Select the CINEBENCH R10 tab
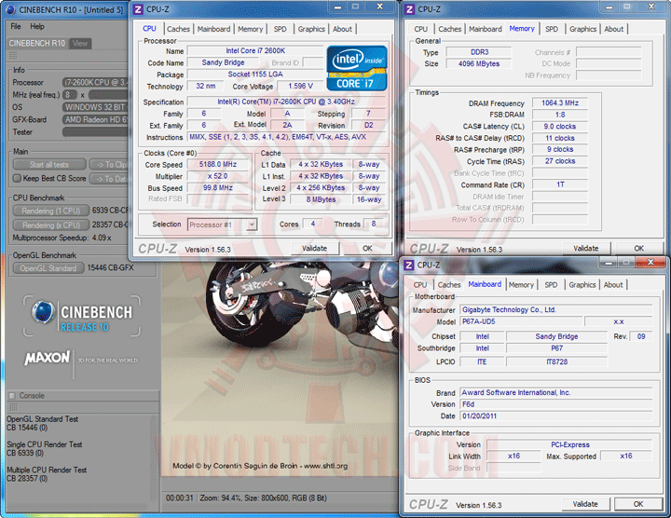 (37, 43)
